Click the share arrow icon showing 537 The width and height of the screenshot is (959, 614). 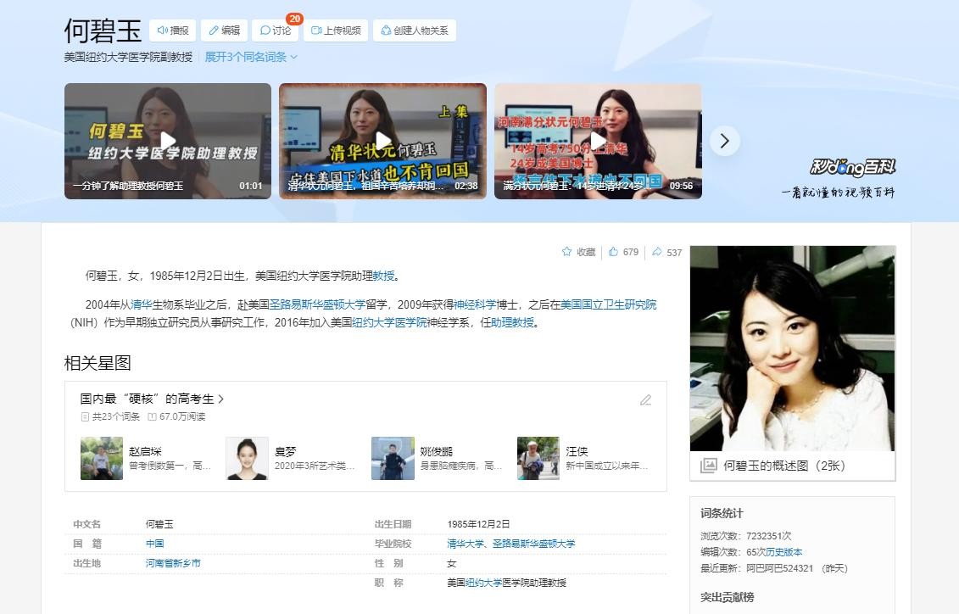tap(657, 252)
